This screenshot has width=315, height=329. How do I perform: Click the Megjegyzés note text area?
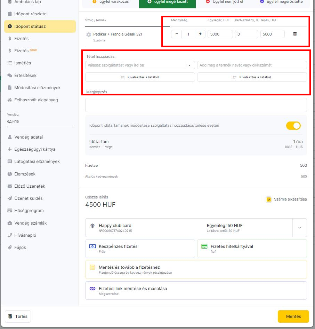[196, 105]
